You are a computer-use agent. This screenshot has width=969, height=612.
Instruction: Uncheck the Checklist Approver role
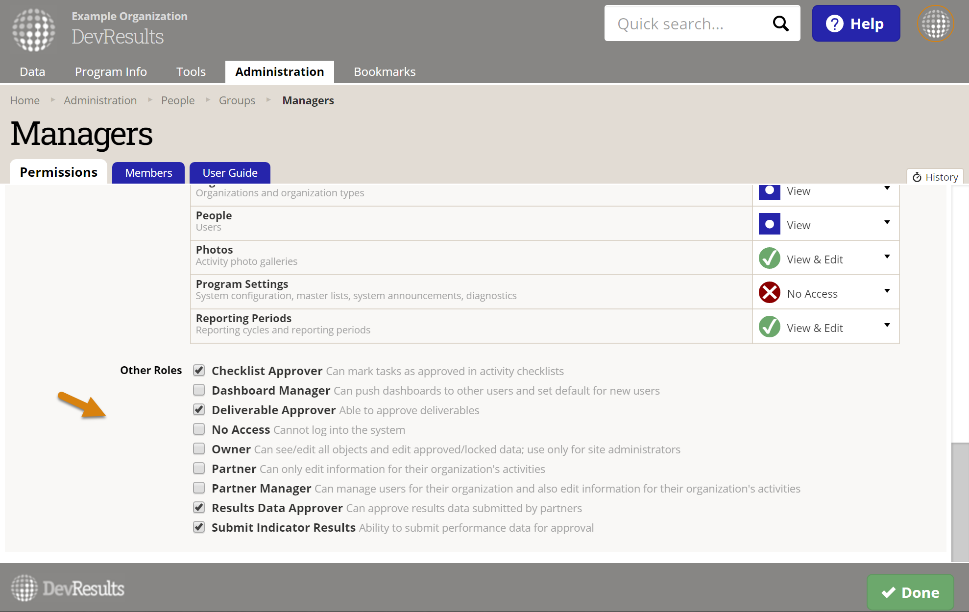(199, 370)
